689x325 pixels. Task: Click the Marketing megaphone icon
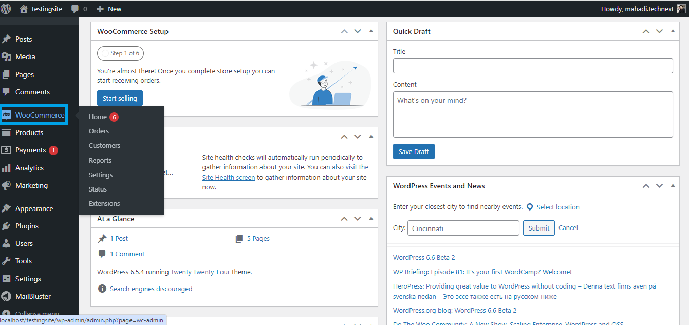tap(7, 185)
